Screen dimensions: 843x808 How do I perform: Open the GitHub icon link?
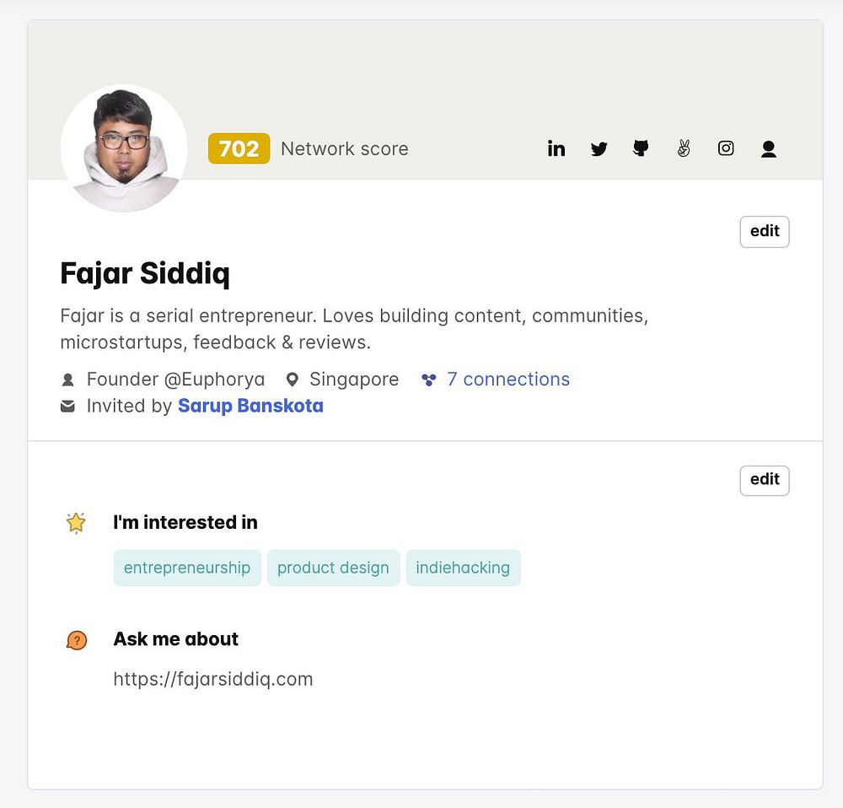click(x=641, y=148)
